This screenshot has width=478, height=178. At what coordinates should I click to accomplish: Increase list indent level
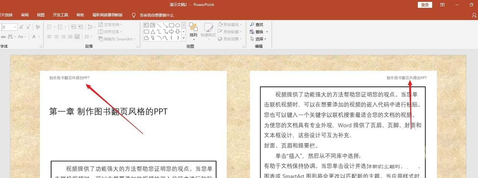(x=80, y=27)
